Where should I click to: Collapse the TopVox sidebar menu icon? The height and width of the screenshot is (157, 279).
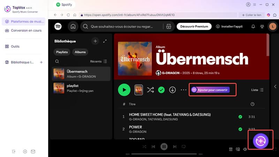coord(14,151)
